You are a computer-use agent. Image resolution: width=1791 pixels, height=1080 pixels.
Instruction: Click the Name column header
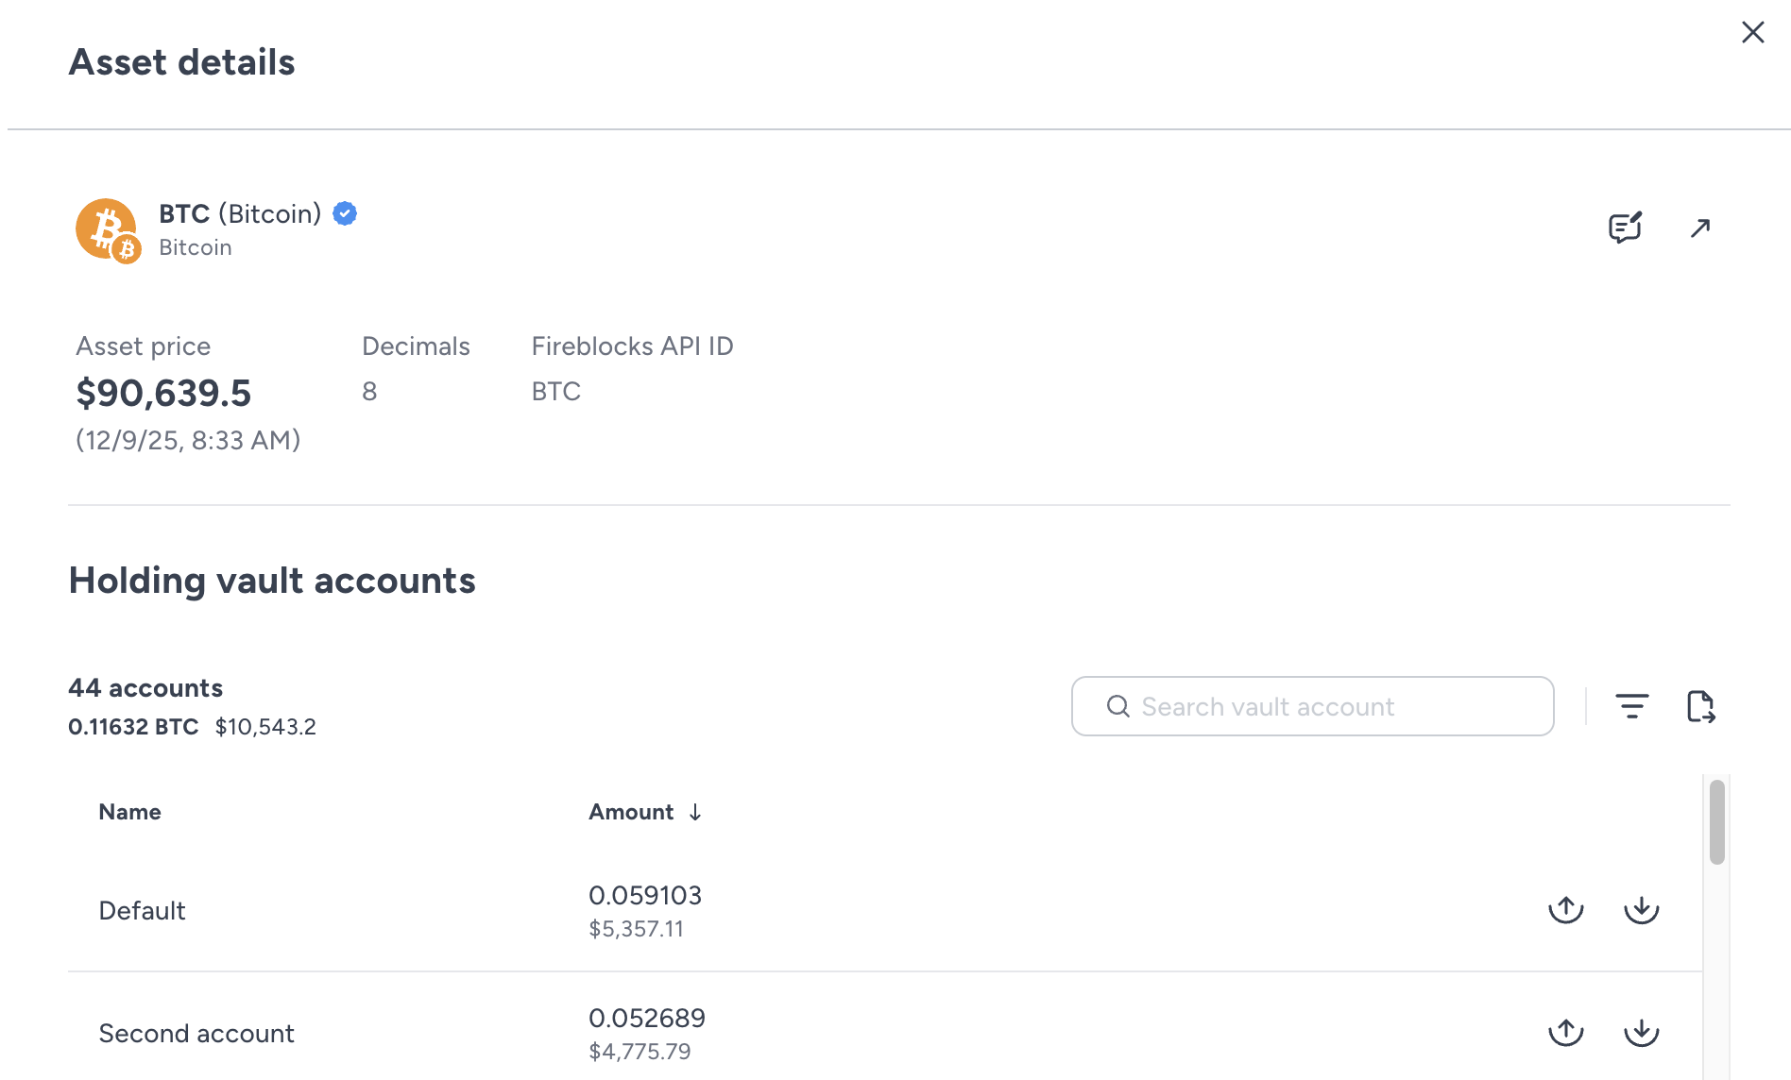(x=129, y=812)
